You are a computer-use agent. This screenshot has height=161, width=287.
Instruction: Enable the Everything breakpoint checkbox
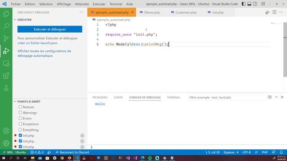(20, 130)
